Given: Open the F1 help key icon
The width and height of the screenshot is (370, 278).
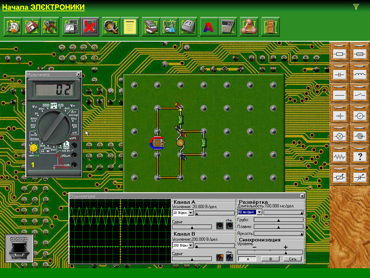Looking at the screenshot, I should pos(188,27).
